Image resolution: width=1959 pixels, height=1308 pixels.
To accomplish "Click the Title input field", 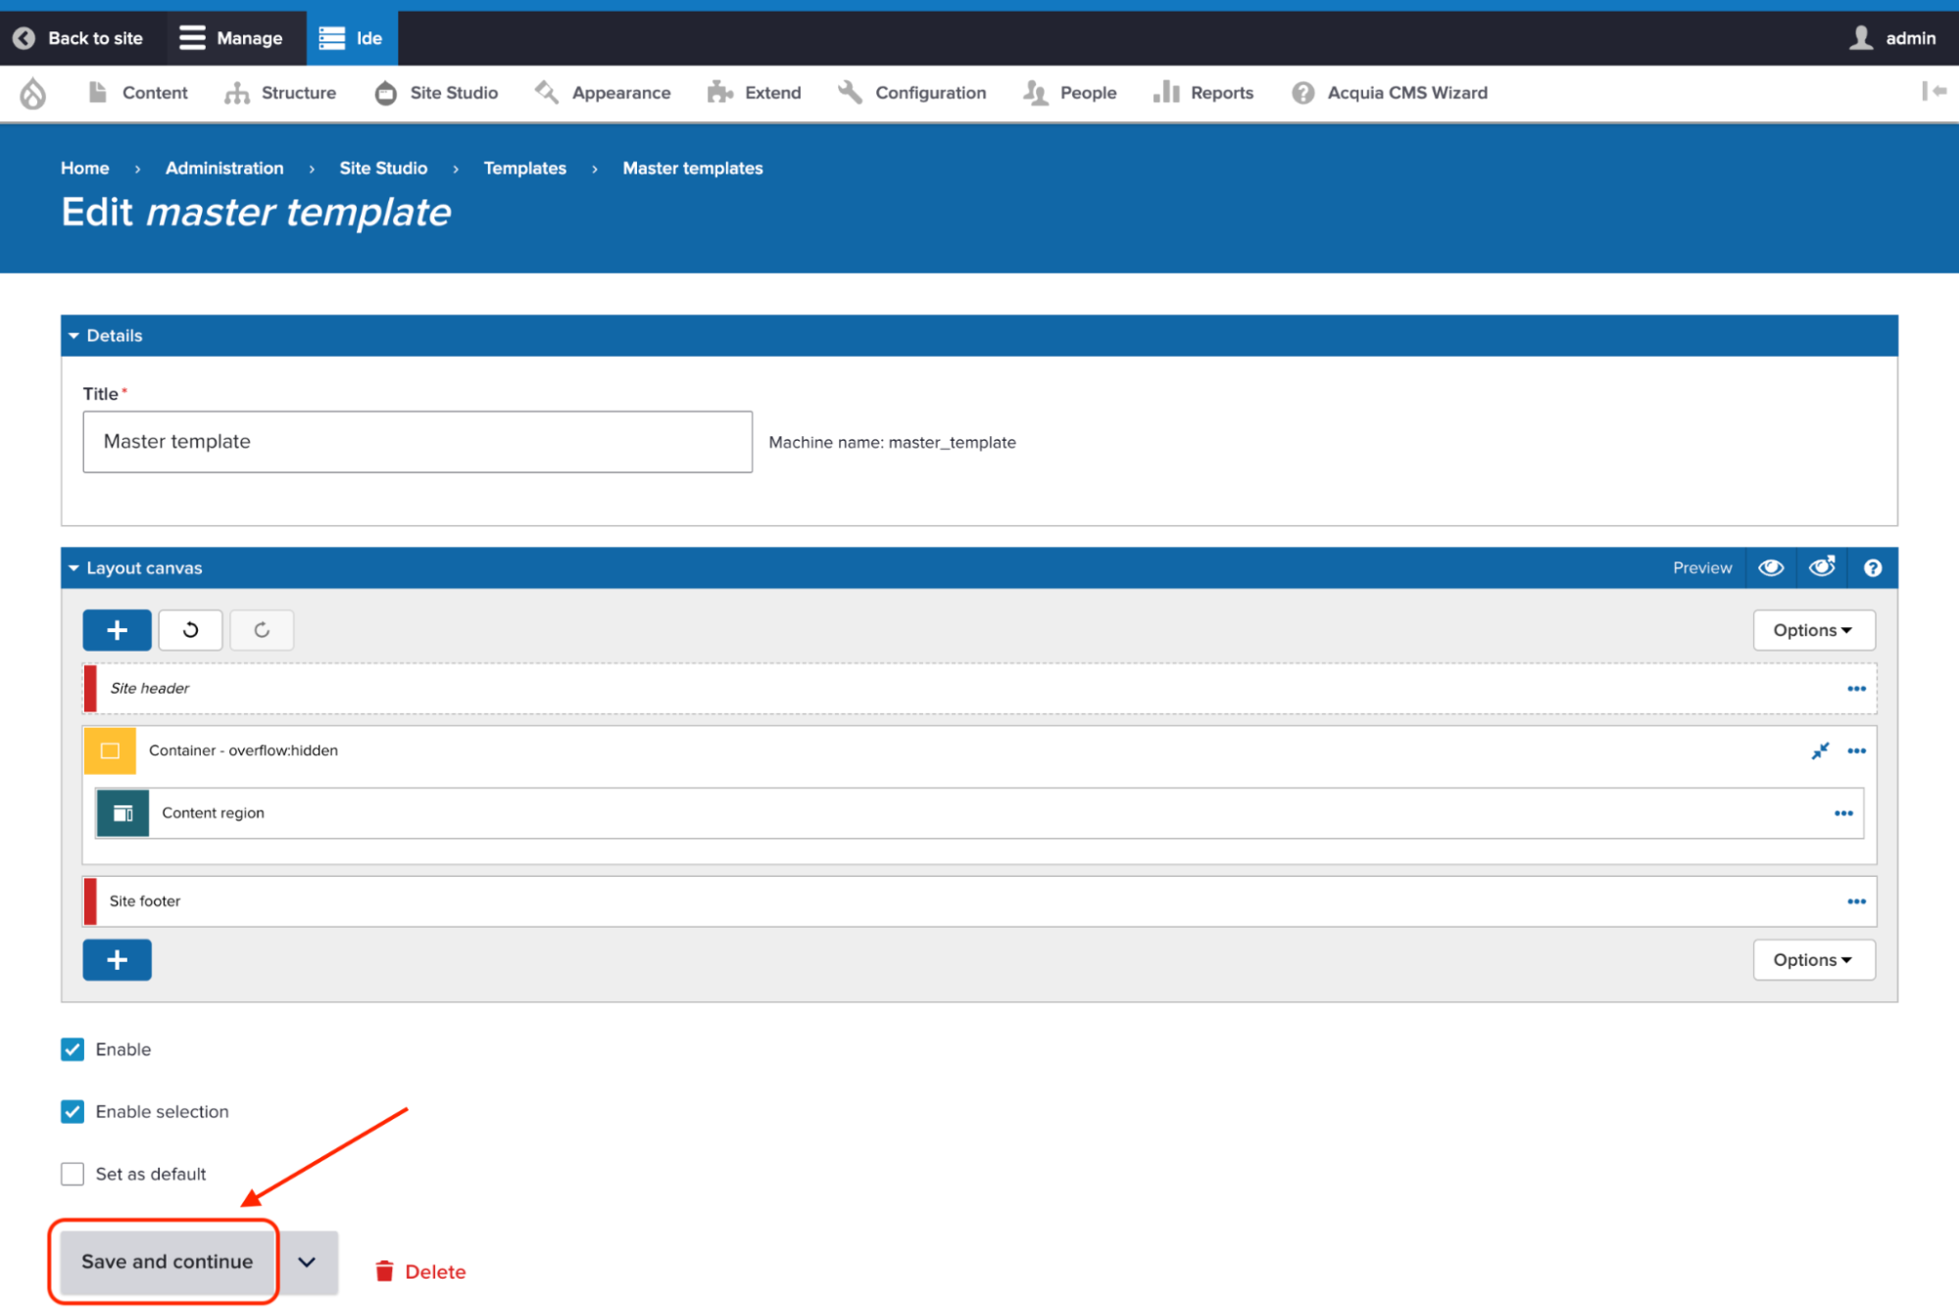I will 417,442.
